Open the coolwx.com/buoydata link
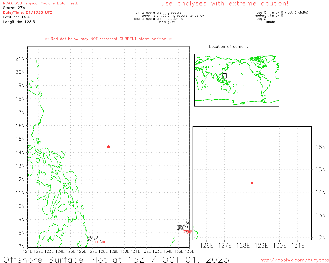Screen dimensions: 329x263 point(294,260)
